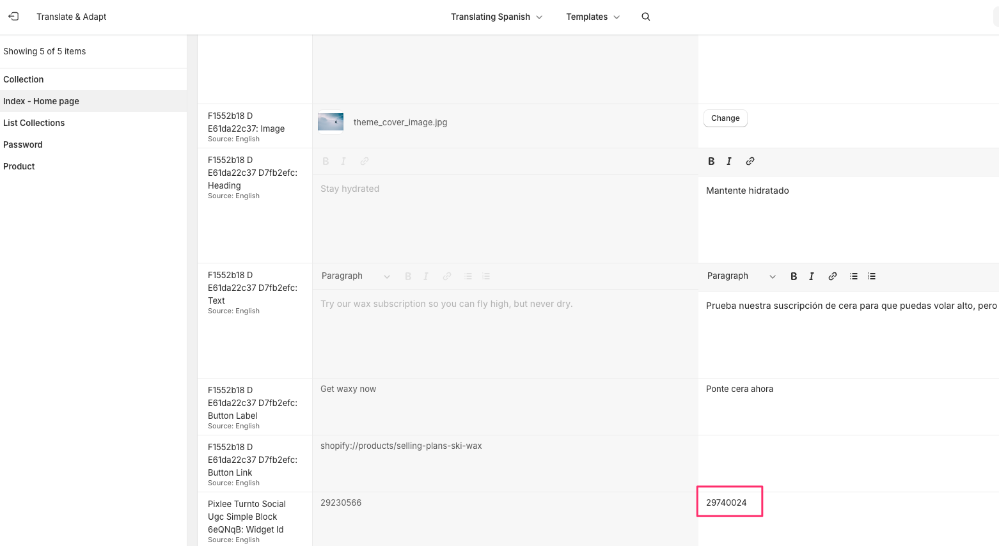Click the 29230566 source value

[x=341, y=503]
